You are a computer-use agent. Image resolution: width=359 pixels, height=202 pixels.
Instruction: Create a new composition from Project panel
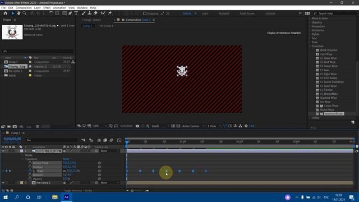15,126
